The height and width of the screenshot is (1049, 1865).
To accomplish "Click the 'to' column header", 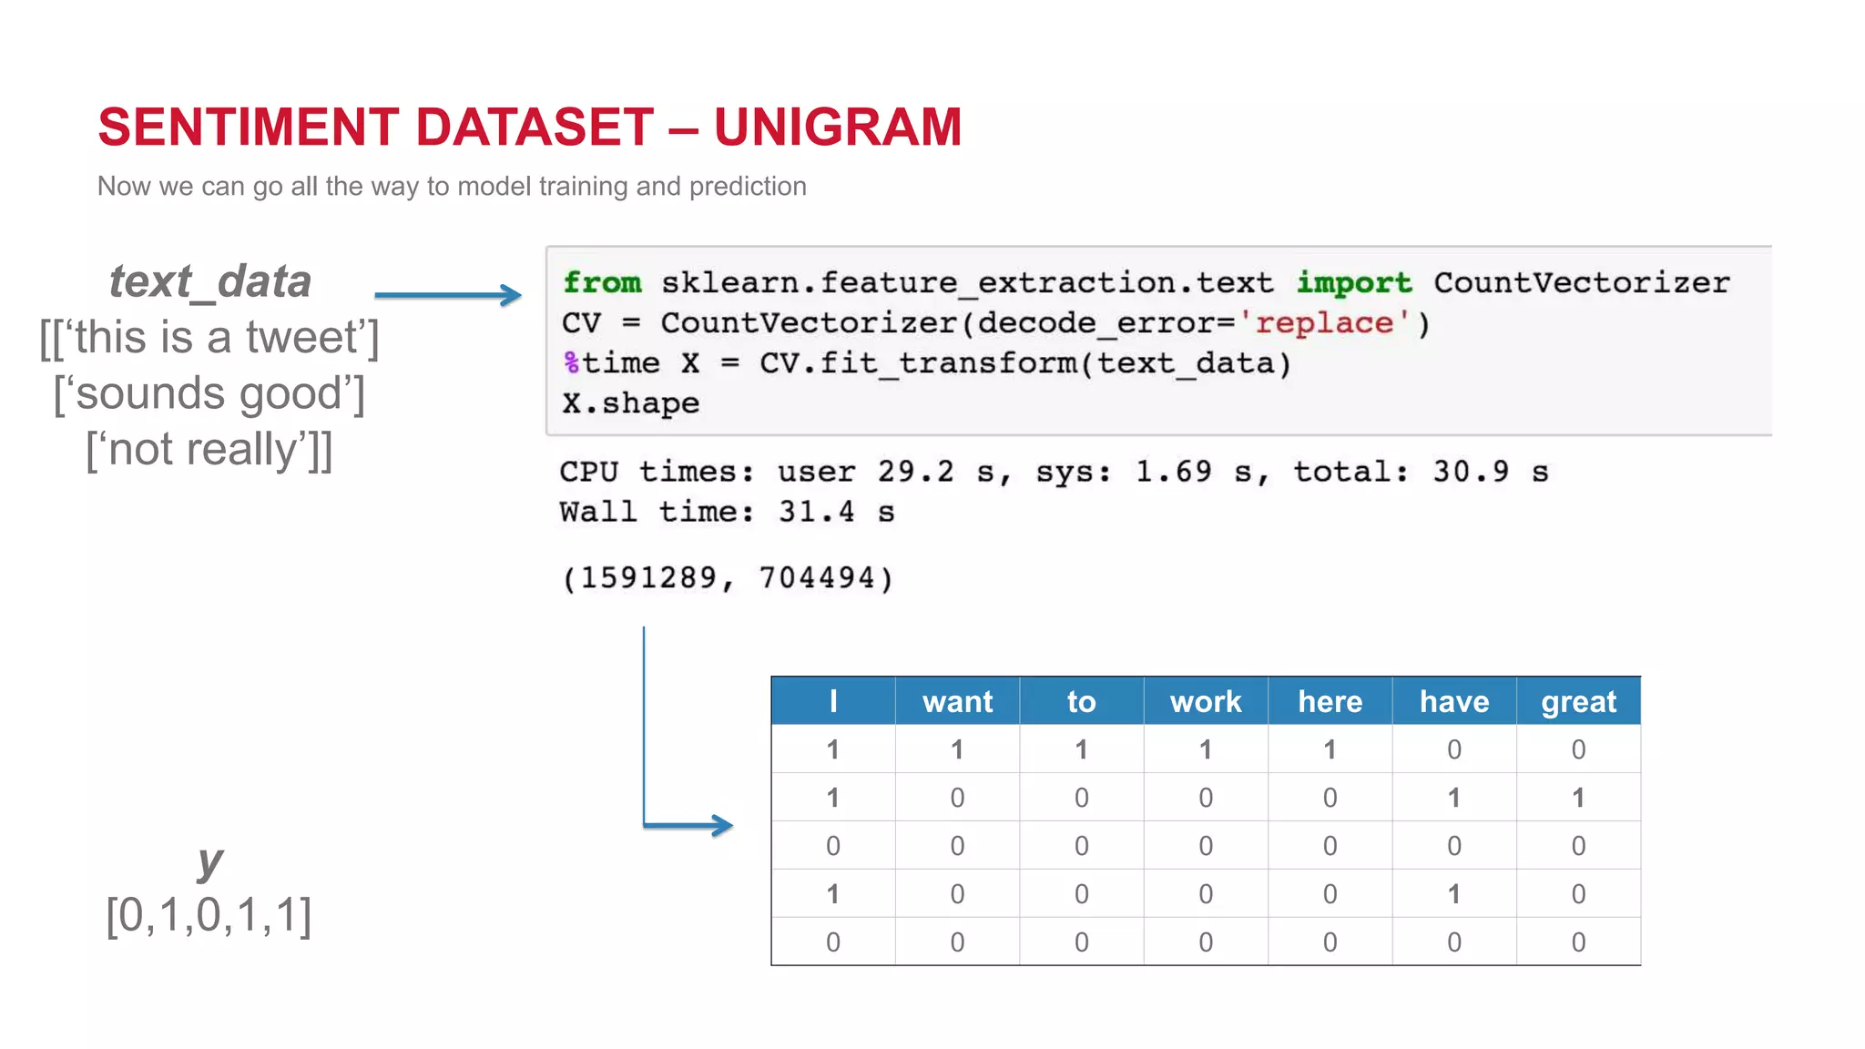I will tap(1082, 701).
